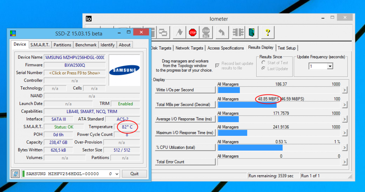Open the Partitions tab in SSD-Z
Viewport: 365px width, 192px height.
pyautogui.click(x=62, y=45)
